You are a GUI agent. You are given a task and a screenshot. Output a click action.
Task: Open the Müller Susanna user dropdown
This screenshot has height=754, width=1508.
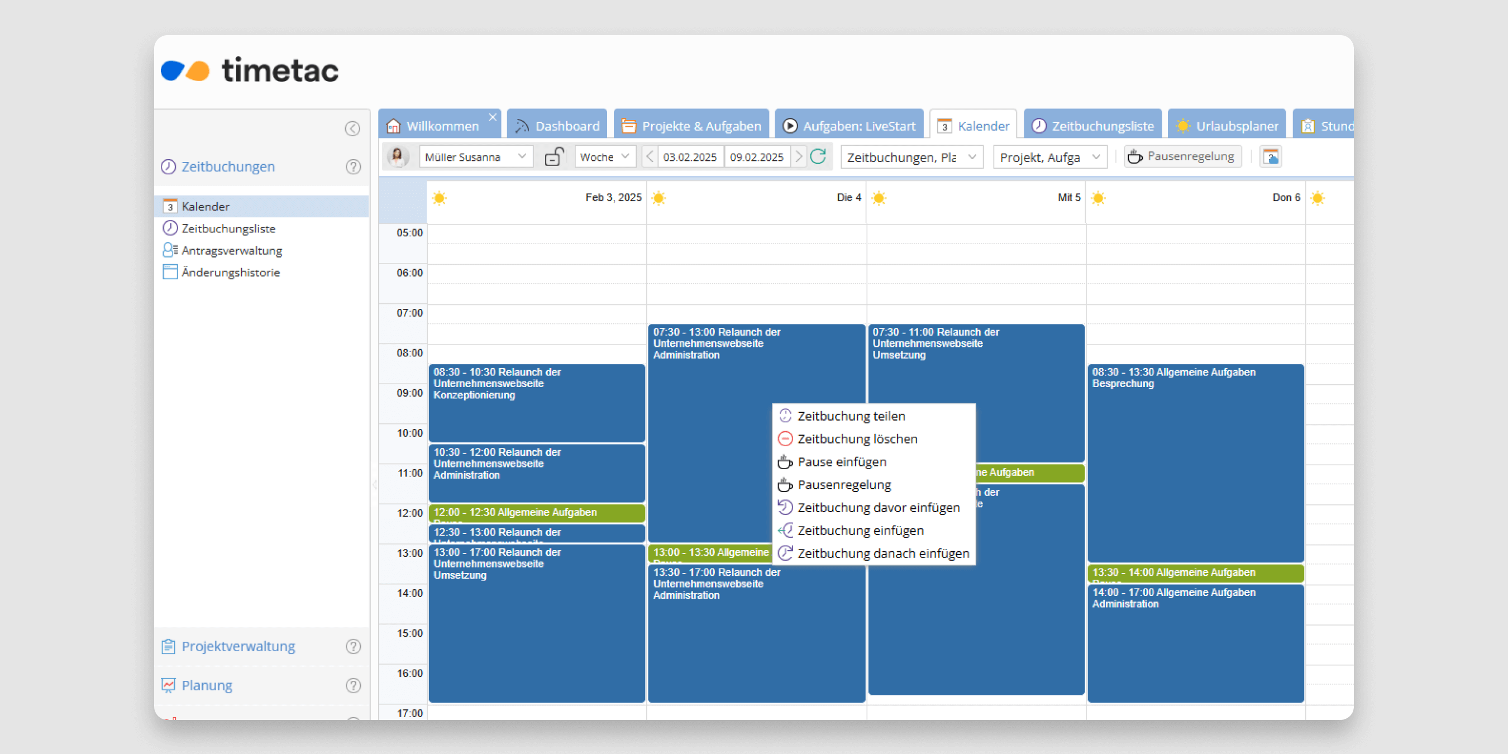pos(475,157)
